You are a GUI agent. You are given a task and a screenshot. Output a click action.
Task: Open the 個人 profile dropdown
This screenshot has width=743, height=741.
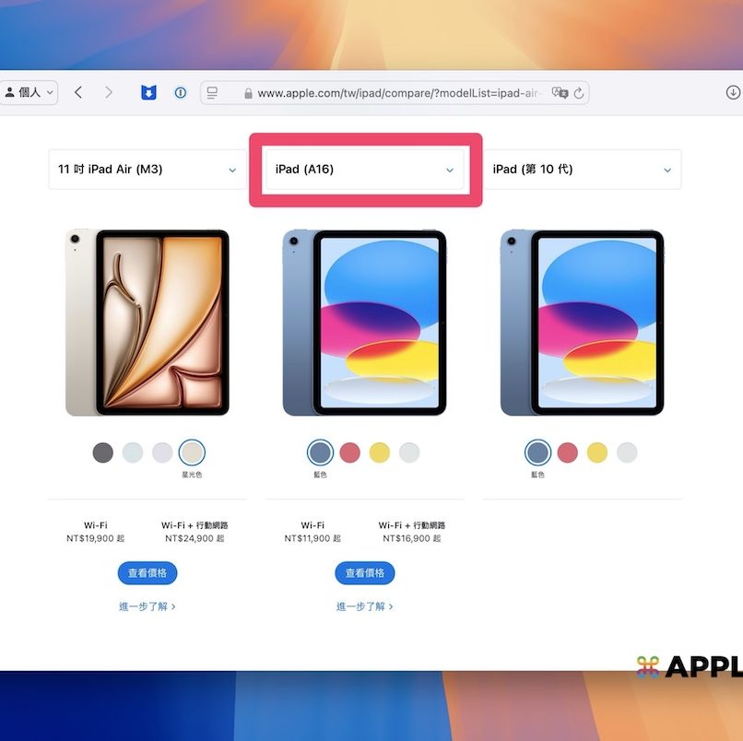29,92
